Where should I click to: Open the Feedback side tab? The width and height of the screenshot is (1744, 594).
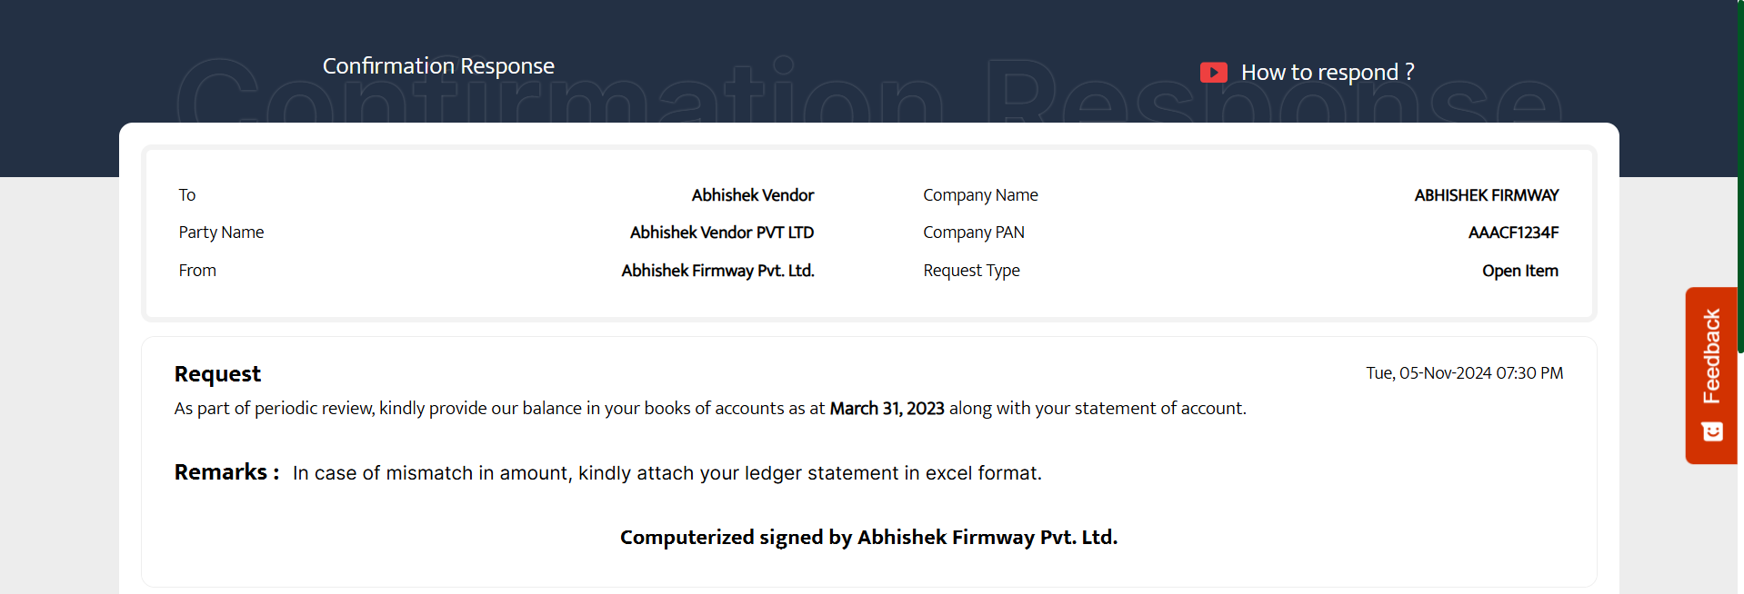point(1711,356)
